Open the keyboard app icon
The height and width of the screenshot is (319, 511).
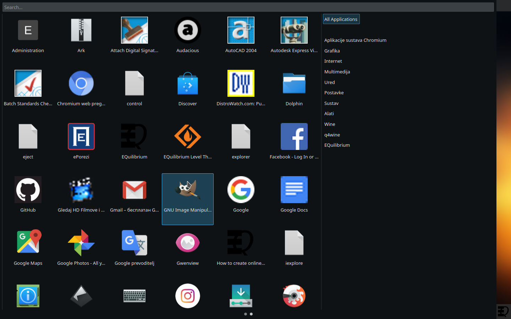tap(134, 296)
